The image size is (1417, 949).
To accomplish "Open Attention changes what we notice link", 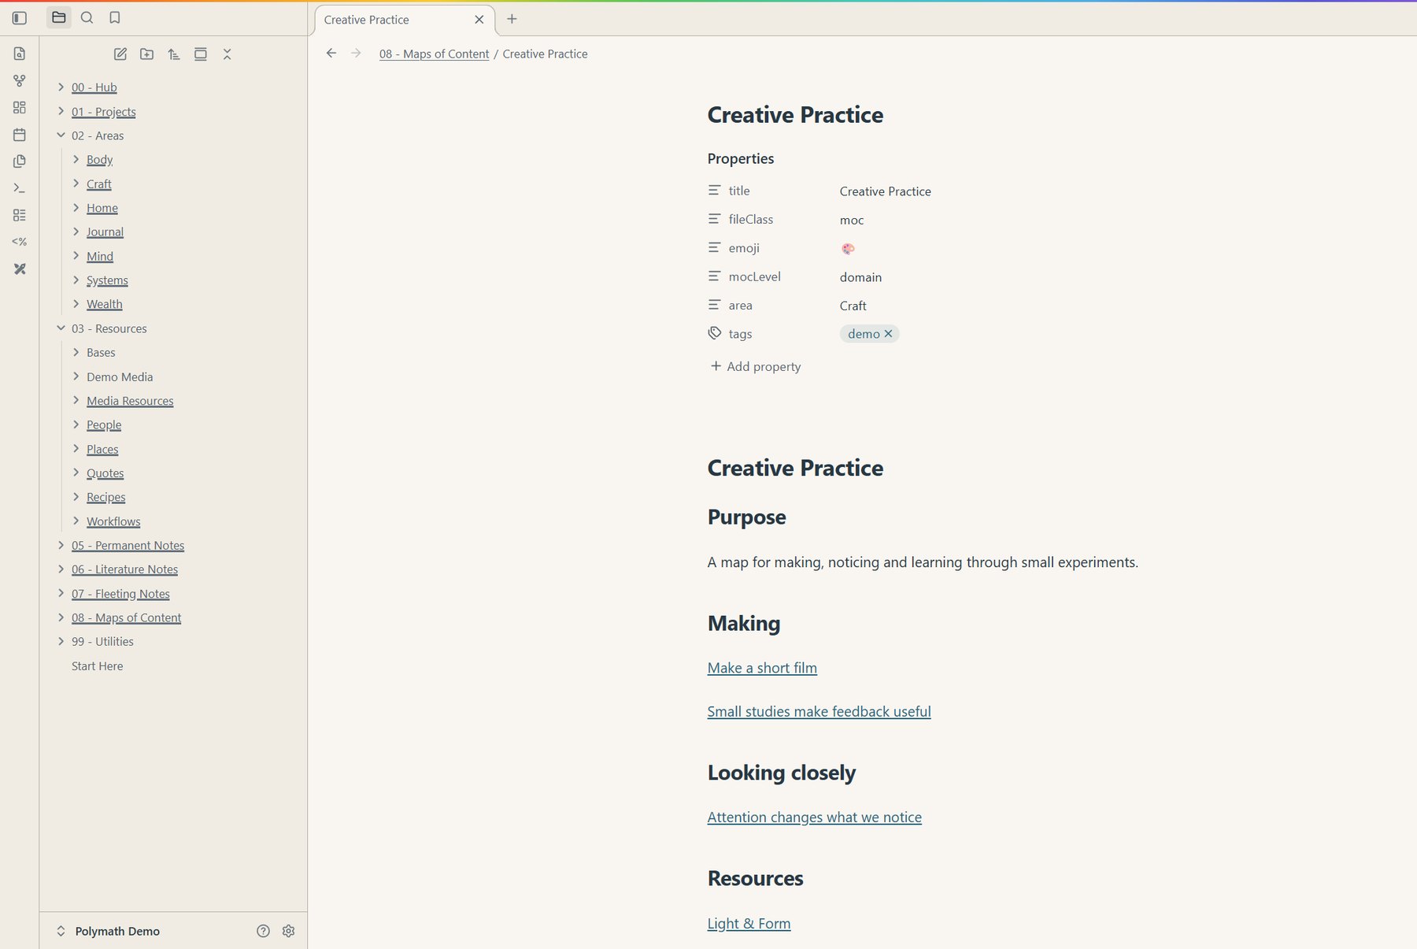I will 814,817.
